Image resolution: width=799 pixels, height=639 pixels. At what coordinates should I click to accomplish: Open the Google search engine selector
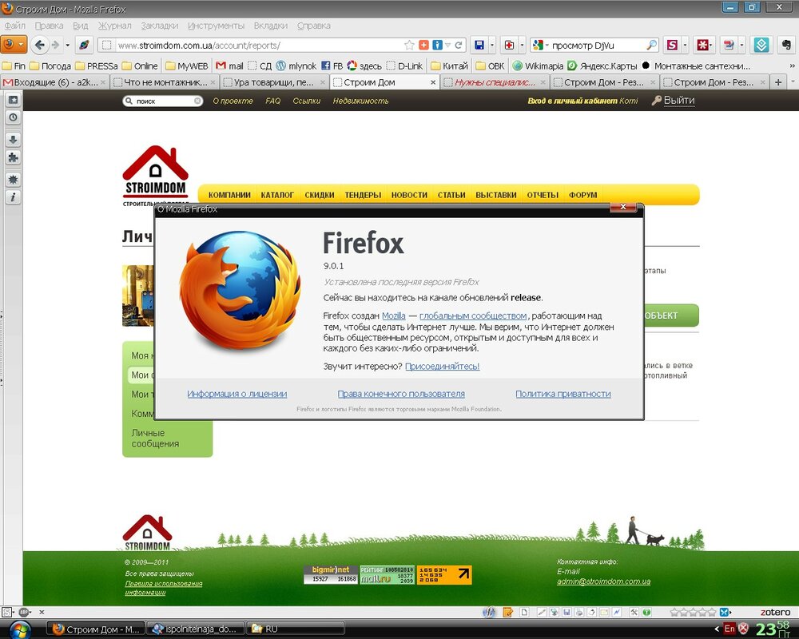tap(540, 46)
